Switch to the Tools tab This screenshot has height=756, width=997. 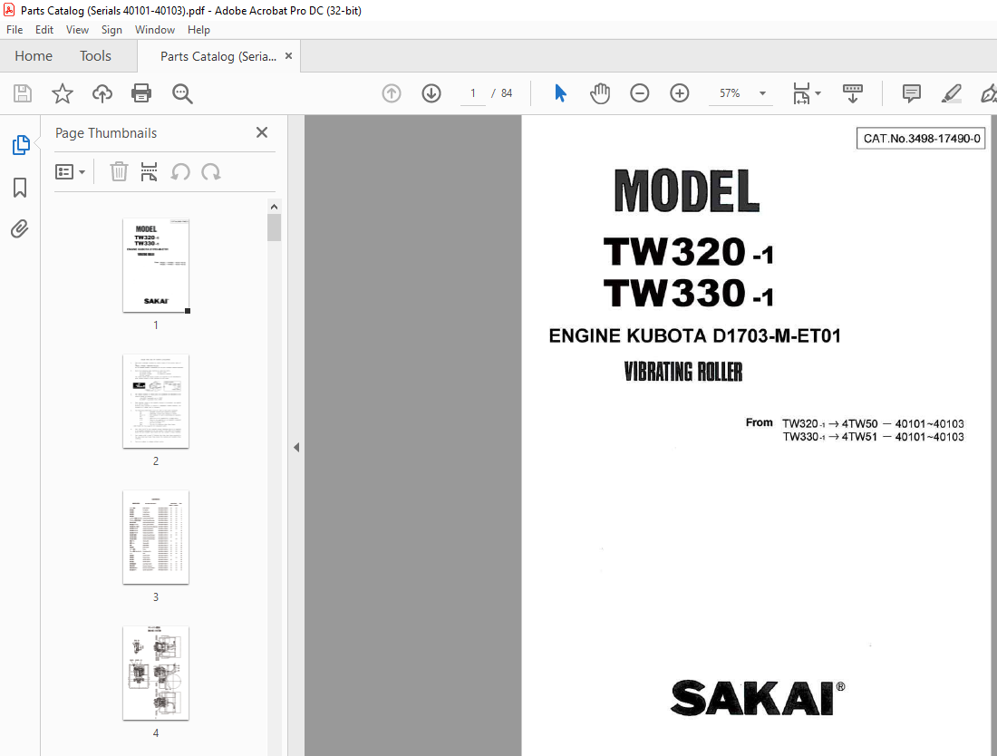click(x=95, y=56)
